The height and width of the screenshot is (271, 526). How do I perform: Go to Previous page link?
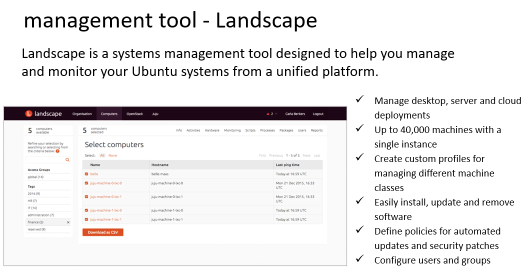coord(275,155)
